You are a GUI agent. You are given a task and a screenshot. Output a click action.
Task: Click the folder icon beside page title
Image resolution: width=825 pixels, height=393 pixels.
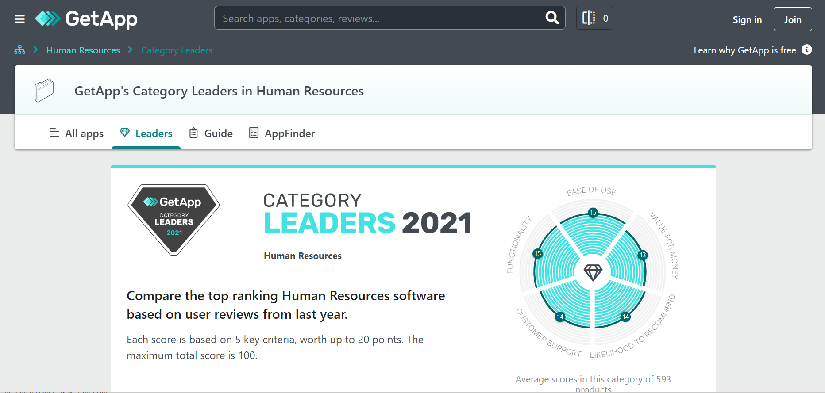pyautogui.click(x=44, y=90)
